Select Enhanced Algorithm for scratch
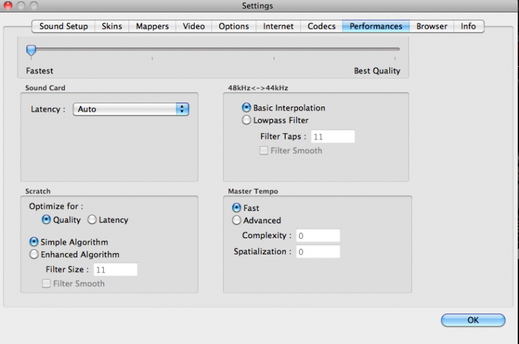Viewport: 519px width, 344px height. coord(34,254)
